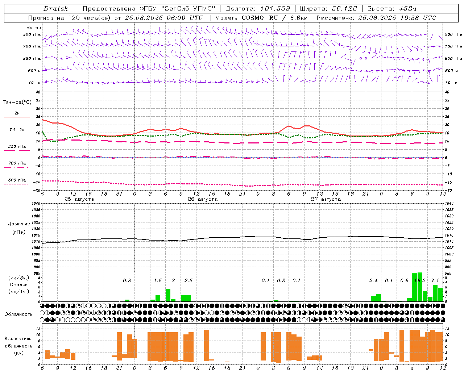Screen dimensions: 464x371
Task: Click the "Широта: 56.126" header field
Action: click(328, 9)
